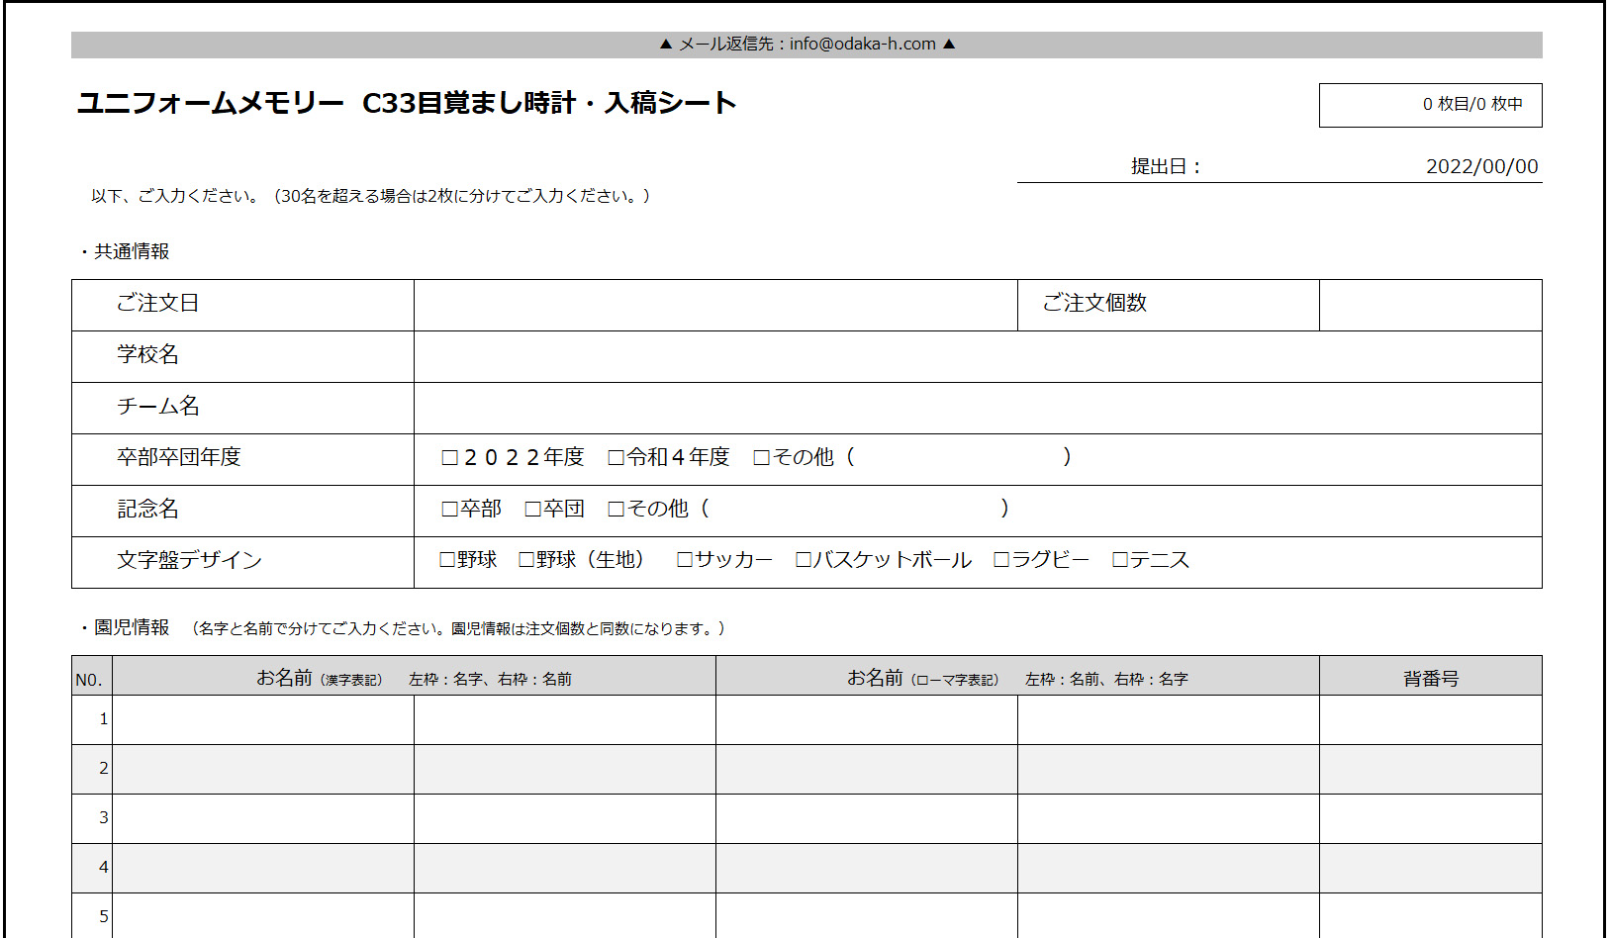This screenshot has height=938, width=1611.
Task: Choose the バスケットボール design checkbox
Action: pyautogui.click(x=804, y=560)
